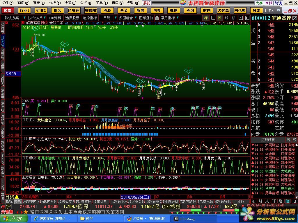Open the 钱龙 toolbar button
Screen dimensions: 298x223
[256, 10]
